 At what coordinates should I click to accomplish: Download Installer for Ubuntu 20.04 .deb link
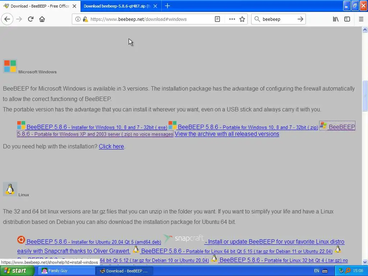pos(89,241)
